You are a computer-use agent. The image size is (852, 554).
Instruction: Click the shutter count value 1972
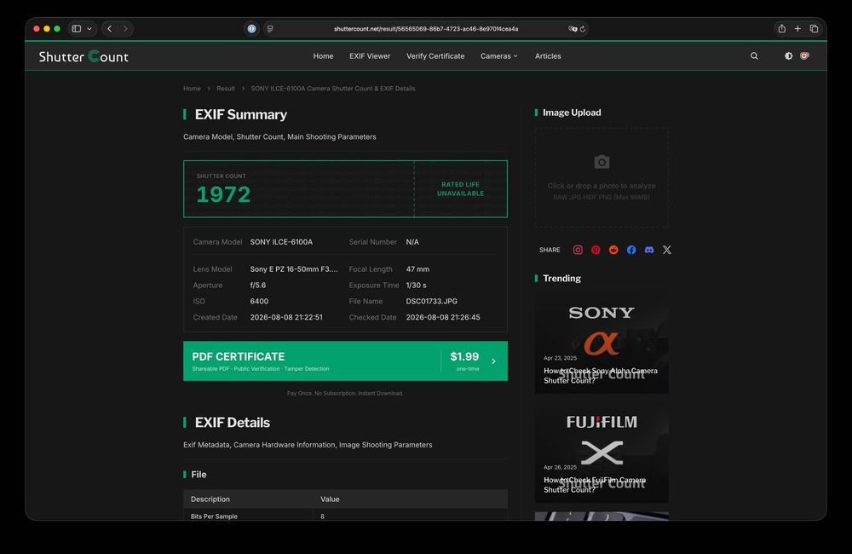coord(223,194)
